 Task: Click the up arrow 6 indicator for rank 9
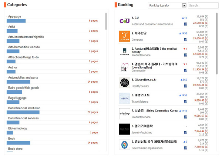click(x=185, y=142)
